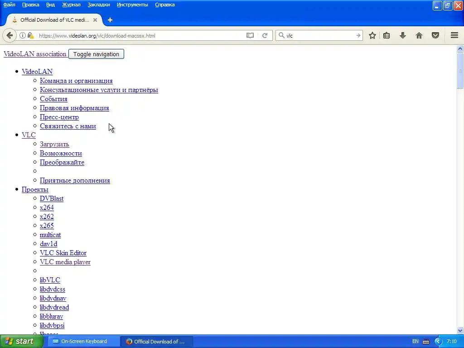Open the Журнал menu
464x348 pixels.
[71, 5]
